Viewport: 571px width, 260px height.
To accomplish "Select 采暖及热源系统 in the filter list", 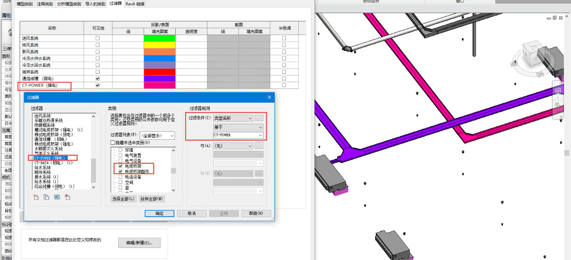I will pyautogui.click(x=48, y=121).
